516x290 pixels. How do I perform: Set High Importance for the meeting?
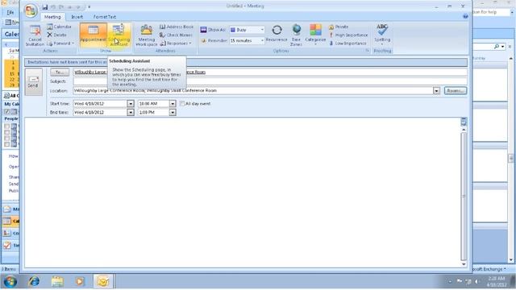pos(347,35)
